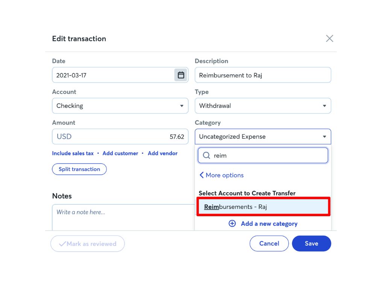Click the Add customer link
Screen dimensions: 376x282
coord(120,153)
